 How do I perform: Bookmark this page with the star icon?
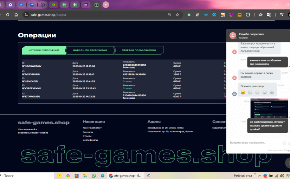pyautogui.click(x=178, y=15)
